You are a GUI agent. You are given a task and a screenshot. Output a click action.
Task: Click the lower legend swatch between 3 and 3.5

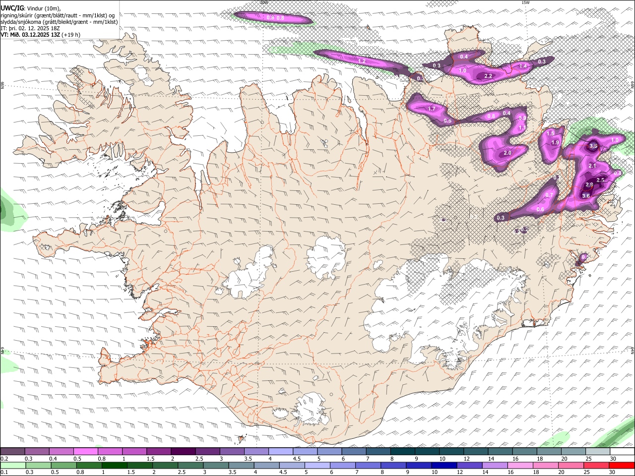pyautogui.click(x=216, y=465)
